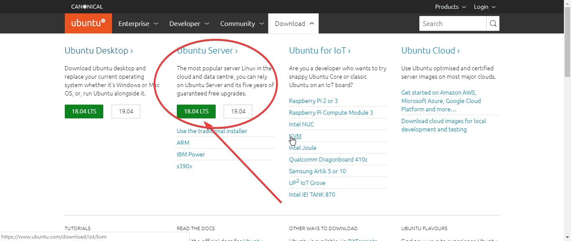Open Qualcomm Dragonboard 410c link

(x=329, y=159)
